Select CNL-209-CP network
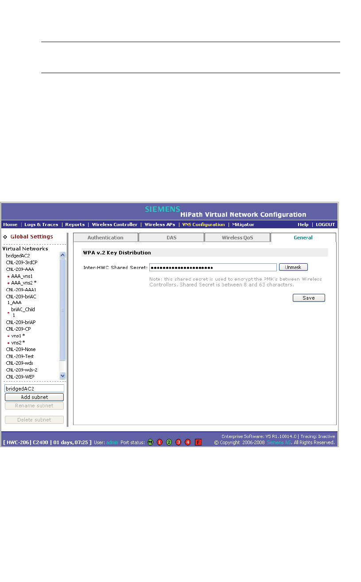This screenshot has height=582, width=361. tap(18, 329)
